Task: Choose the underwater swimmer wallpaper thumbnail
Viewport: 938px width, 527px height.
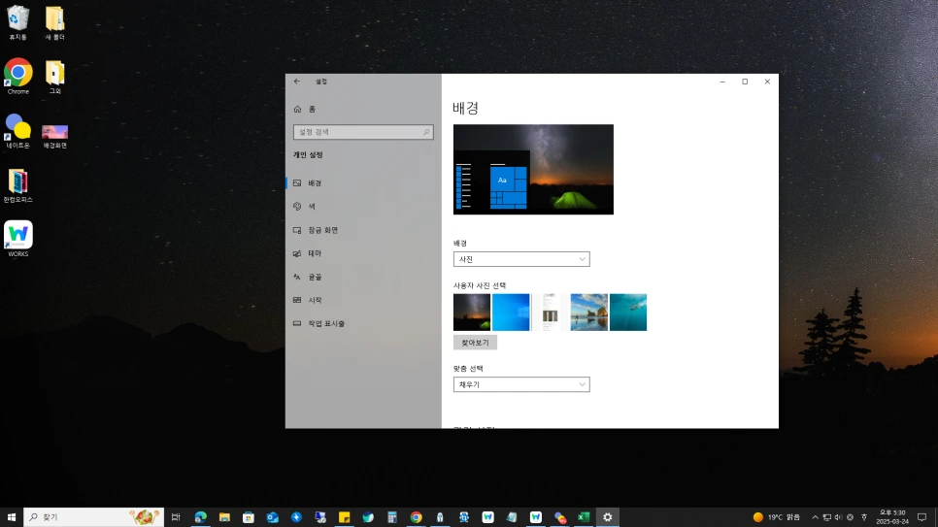Action: coord(628,313)
